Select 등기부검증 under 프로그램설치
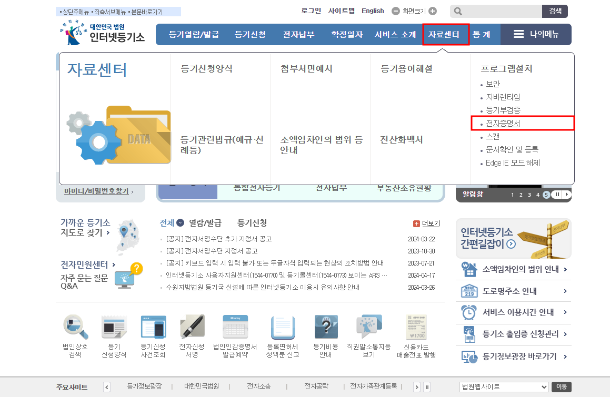This screenshot has width=610, height=397. tap(503, 110)
